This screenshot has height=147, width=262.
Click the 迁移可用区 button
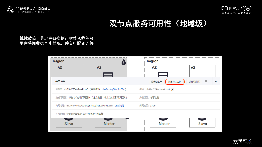coord(194,82)
